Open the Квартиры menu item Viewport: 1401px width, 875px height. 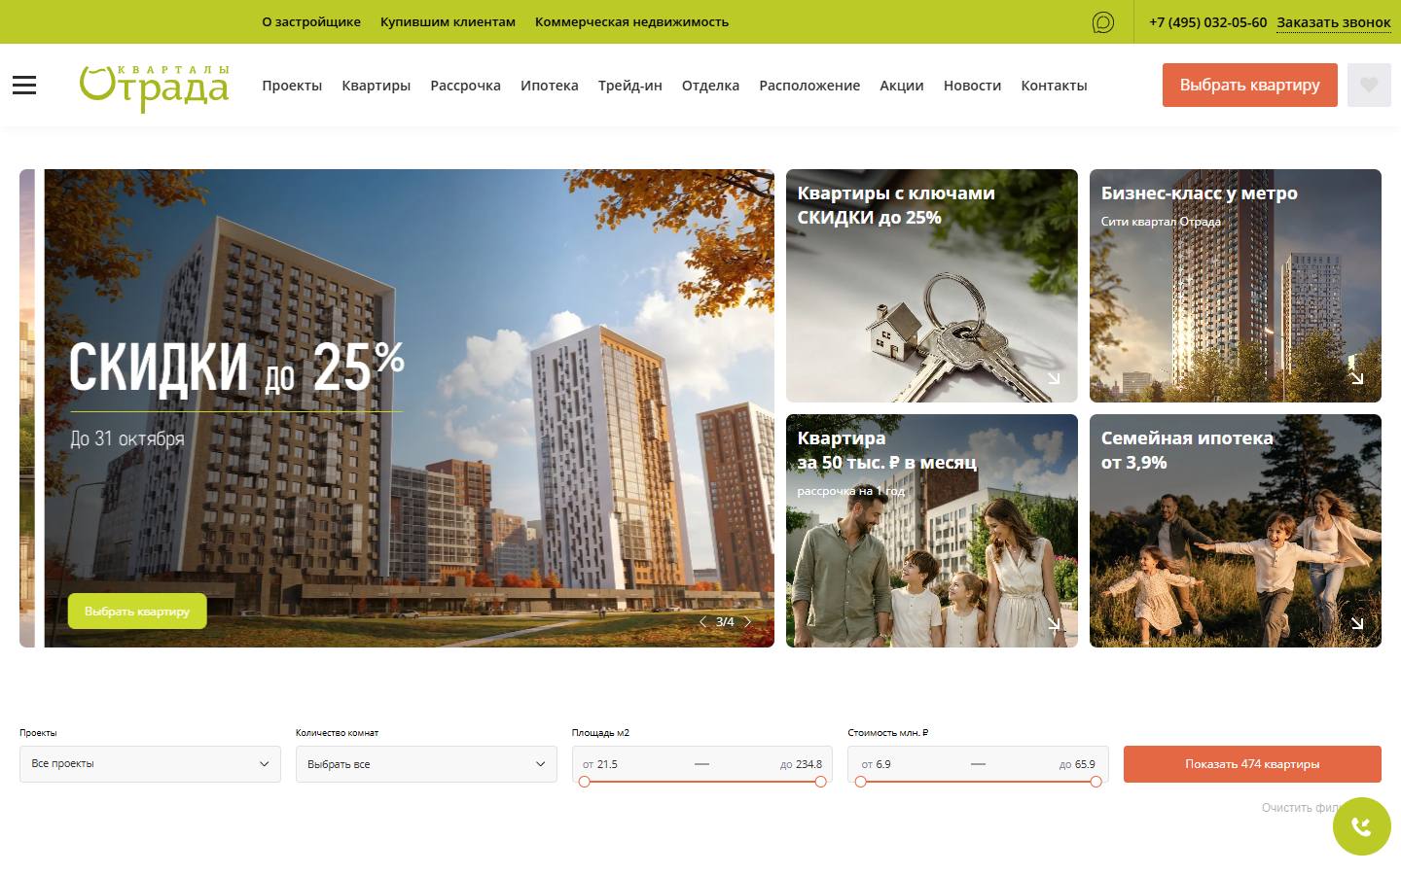click(376, 86)
